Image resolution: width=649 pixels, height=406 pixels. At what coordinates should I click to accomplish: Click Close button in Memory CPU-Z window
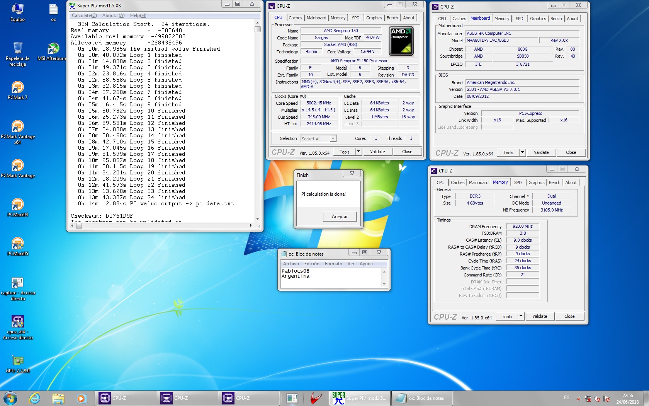click(x=569, y=316)
